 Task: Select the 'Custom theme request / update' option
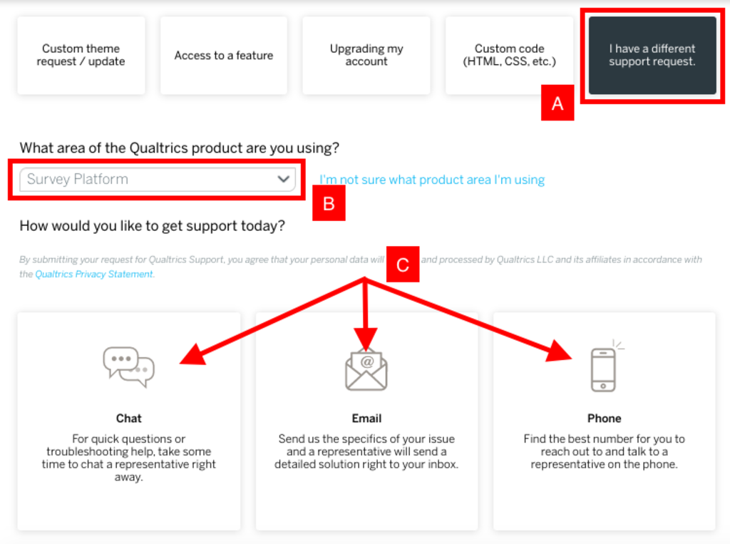[81, 55]
